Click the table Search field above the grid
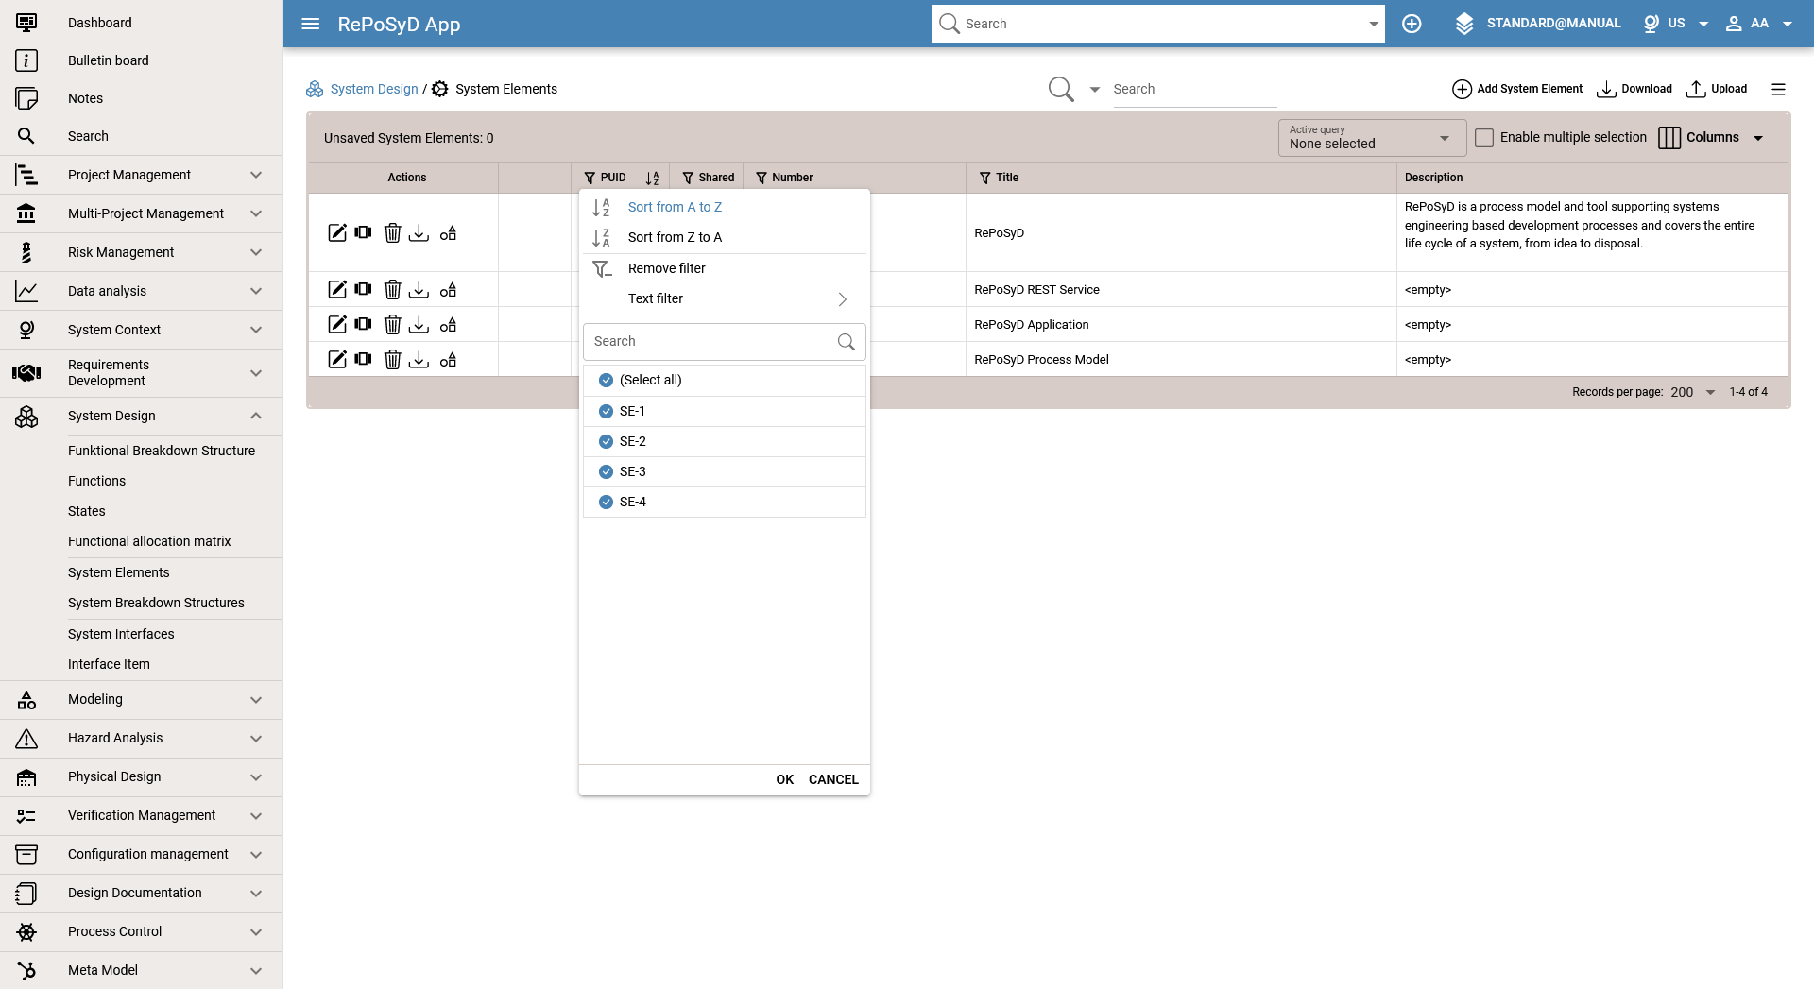 [x=1195, y=89]
